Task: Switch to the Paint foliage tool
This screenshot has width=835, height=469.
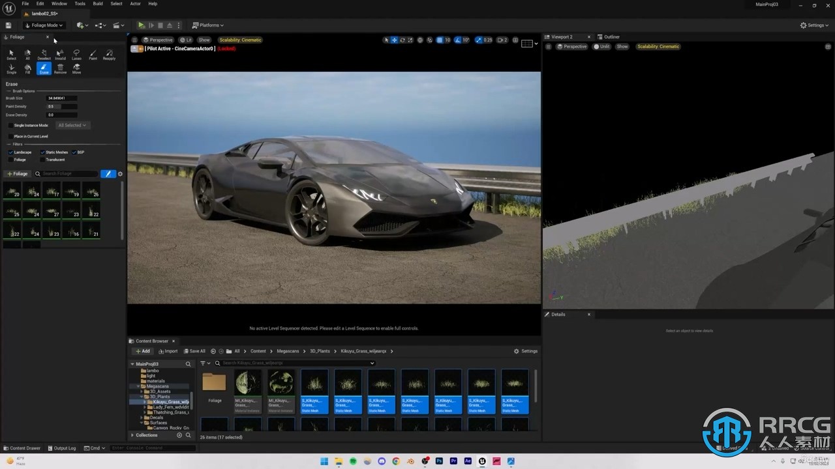Action: click(x=93, y=55)
